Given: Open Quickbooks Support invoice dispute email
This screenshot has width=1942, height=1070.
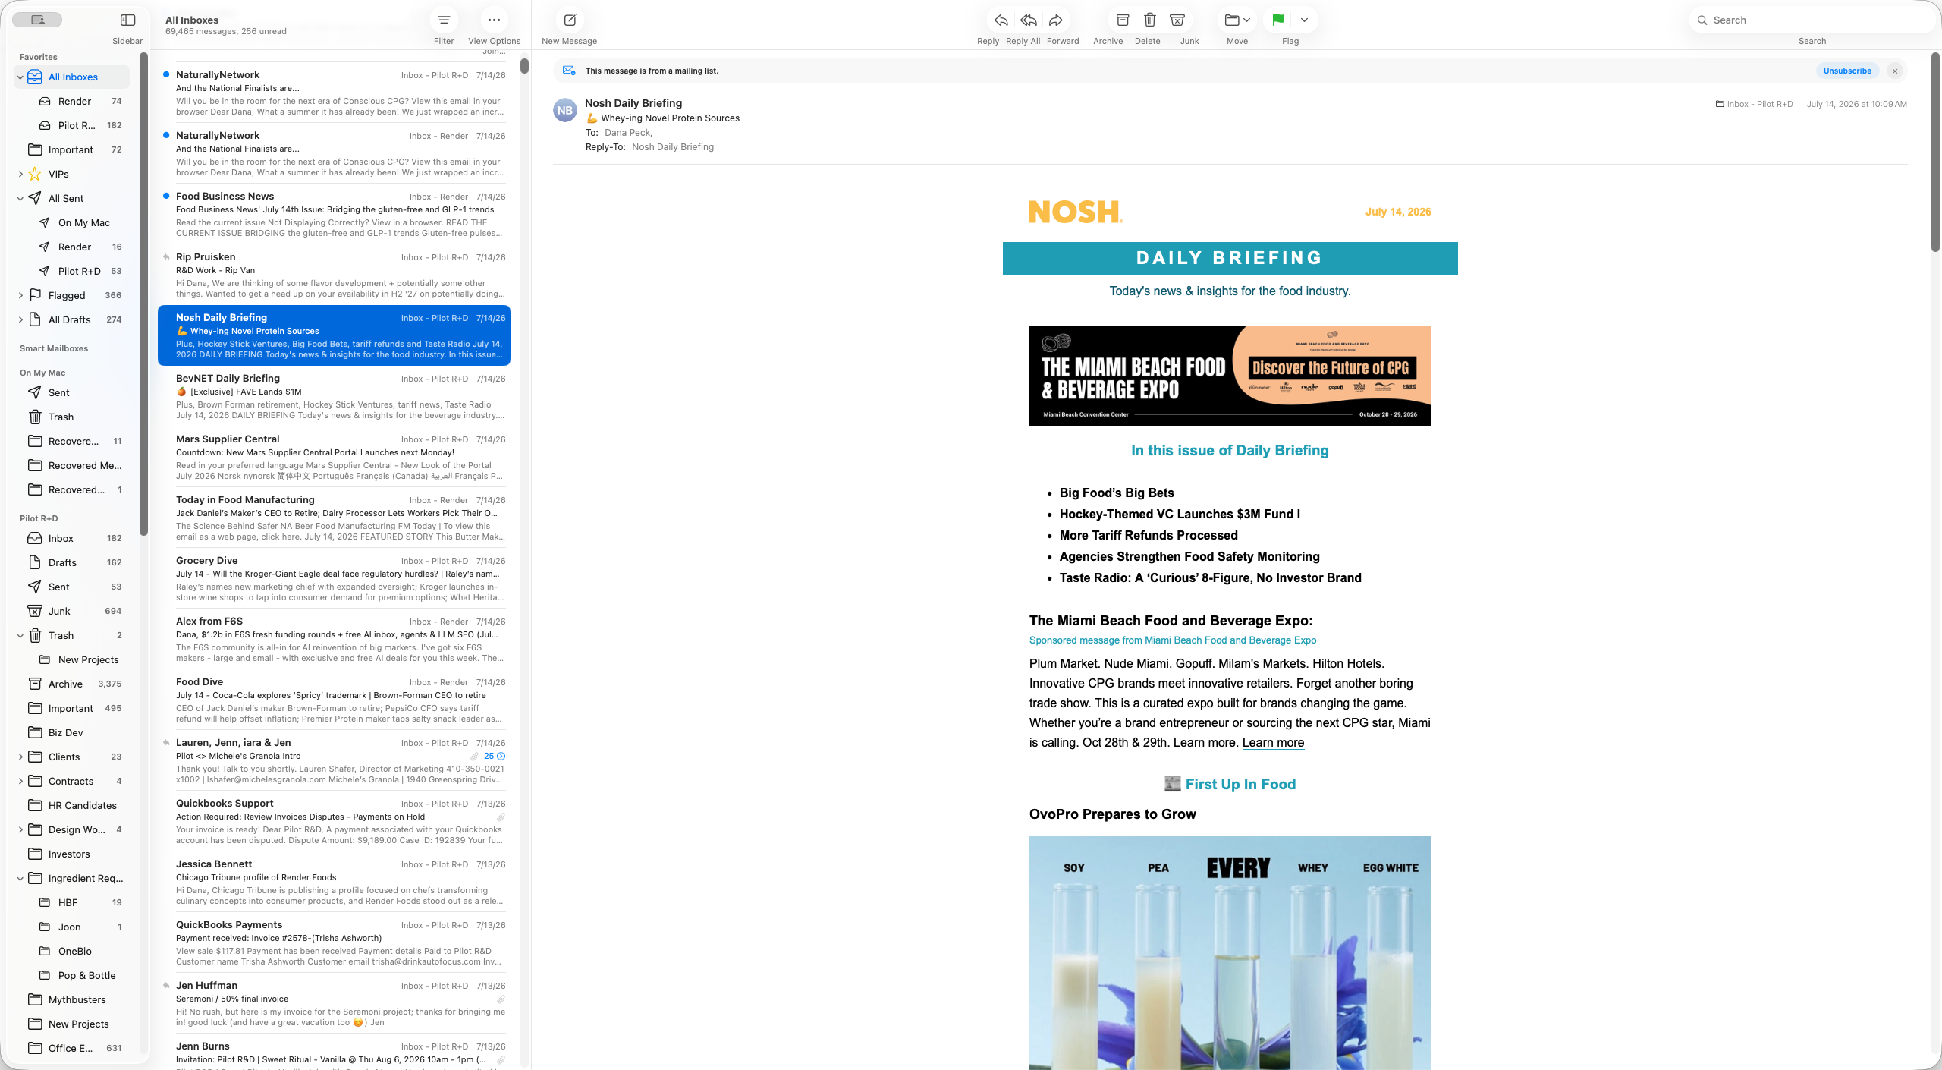Looking at the screenshot, I should (x=334, y=821).
